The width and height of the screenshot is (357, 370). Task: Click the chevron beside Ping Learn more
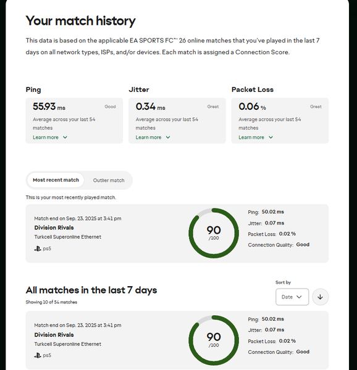pos(65,138)
